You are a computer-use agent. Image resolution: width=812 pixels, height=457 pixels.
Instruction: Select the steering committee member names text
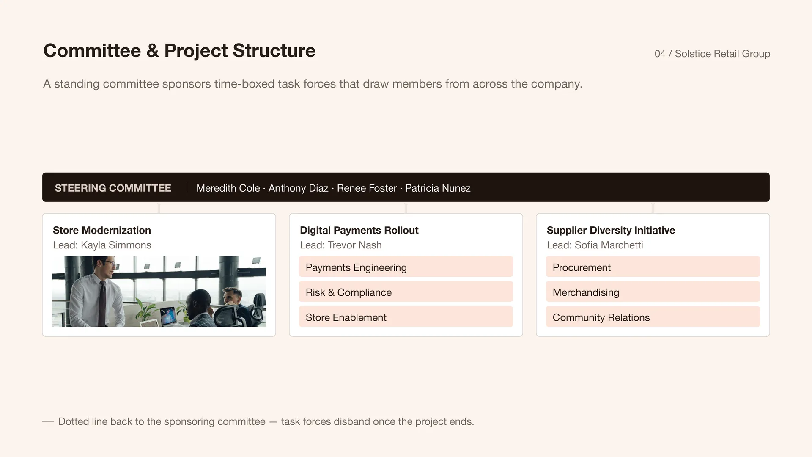pos(333,188)
